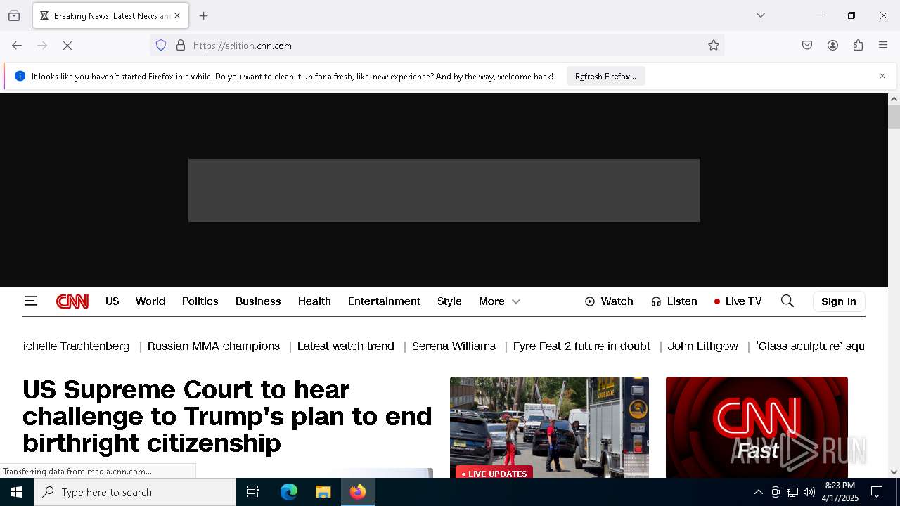Viewport: 900px width, 506px height.
Task: Open the Firefox account icon
Action: click(x=832, y=46)
